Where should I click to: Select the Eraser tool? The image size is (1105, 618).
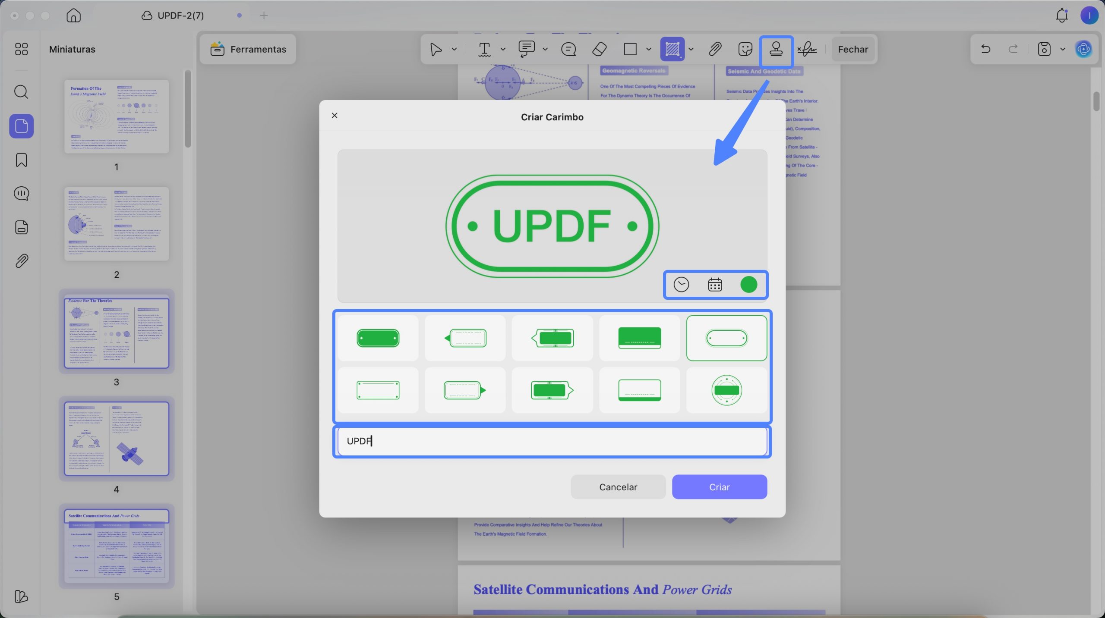pos(599,49)
